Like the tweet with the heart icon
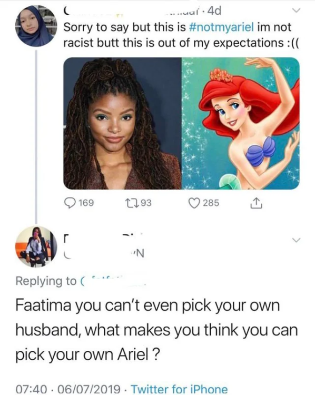This screenshot has height=395, width=315. click(x=194, y=203)
